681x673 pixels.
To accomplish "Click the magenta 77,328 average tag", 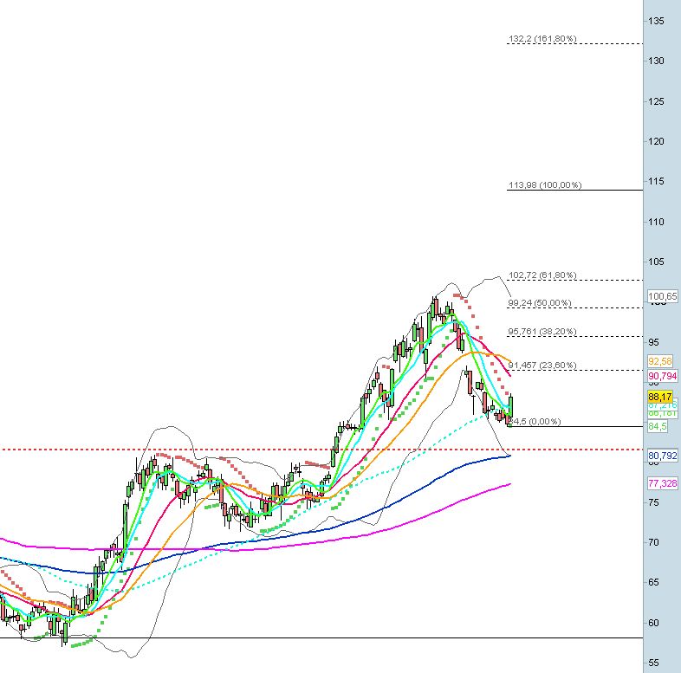I will click(662, 483).
